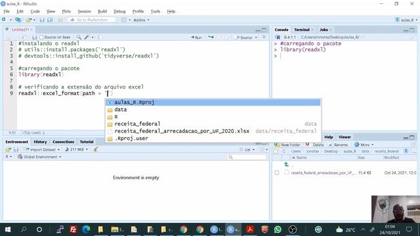Viewport: 420px width, 236px height.
Task: Click the Run button
Action: (x=196, y=37)
